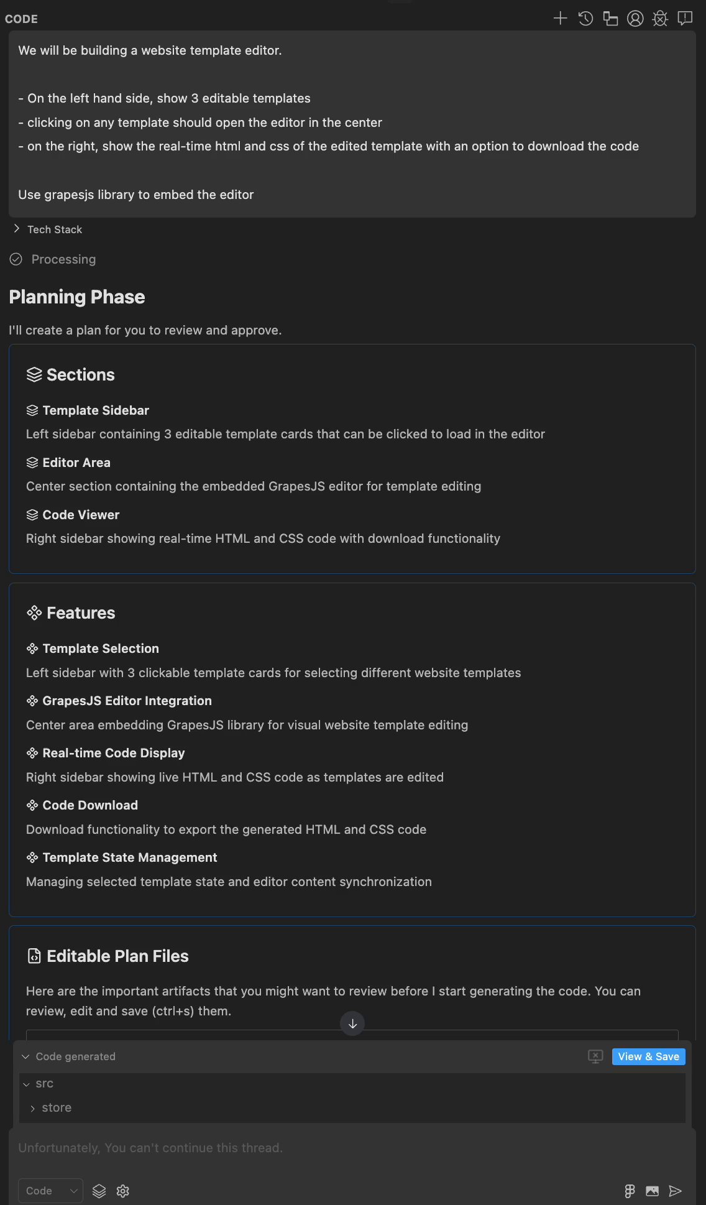
Task: Click the windows layout icon in header
Action: pos(610,19)
